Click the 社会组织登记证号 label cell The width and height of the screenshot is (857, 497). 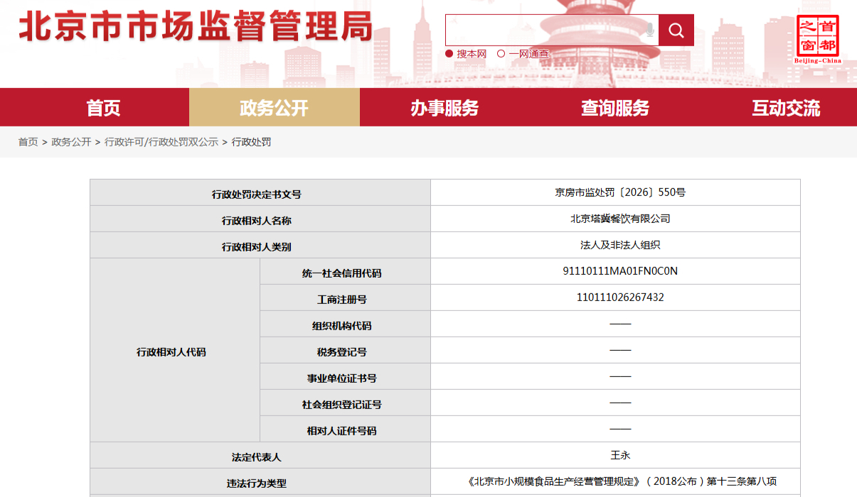pyautogui.click(x=346, y=403)
